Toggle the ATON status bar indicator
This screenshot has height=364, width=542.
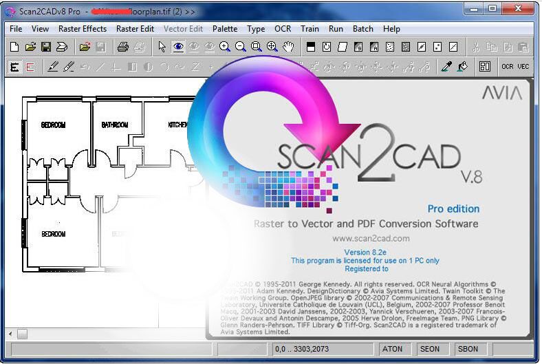pyautogui.click(x=392, y=349)
